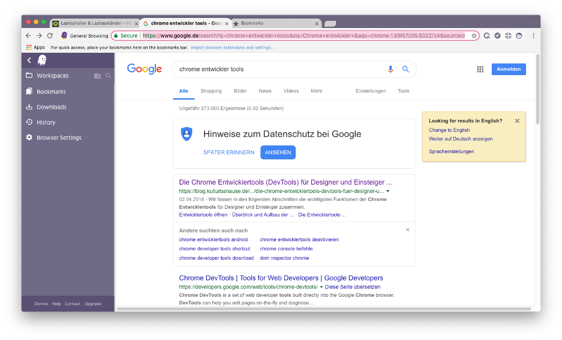Select the Alle results tab
The width and height of the screenshot is (562, 340).
184,91
